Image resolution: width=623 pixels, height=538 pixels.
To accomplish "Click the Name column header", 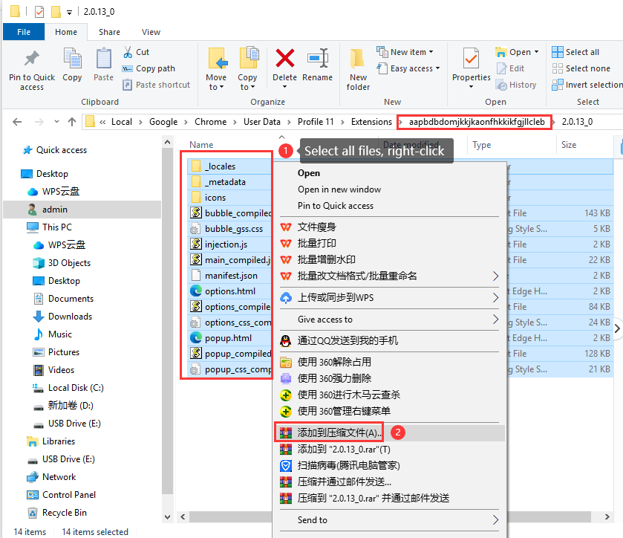I will click(x=201, y=145).
